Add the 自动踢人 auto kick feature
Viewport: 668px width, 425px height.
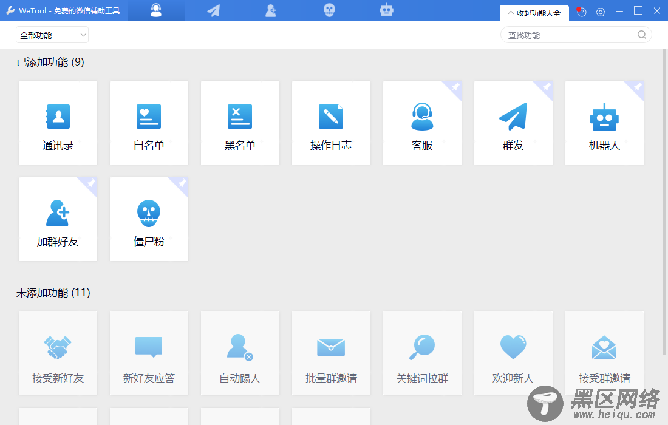pyautogui.click(x=240, y=353)
